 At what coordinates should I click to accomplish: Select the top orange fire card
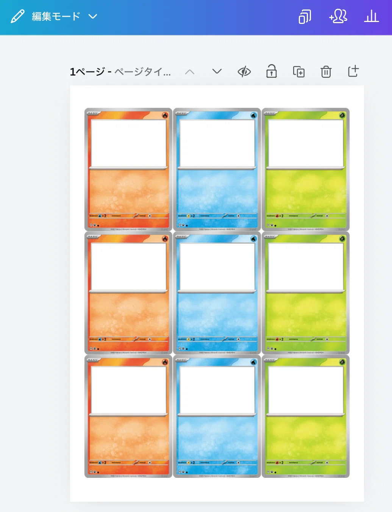[x=128, y=169]
